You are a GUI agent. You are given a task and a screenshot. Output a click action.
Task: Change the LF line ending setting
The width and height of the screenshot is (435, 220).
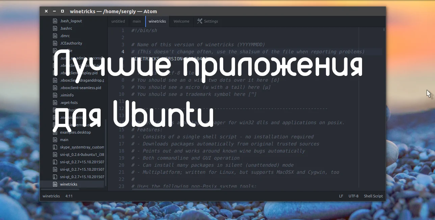341,196
